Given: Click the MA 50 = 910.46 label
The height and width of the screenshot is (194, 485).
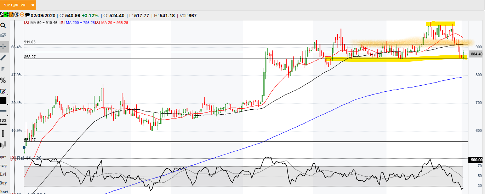Looking at the screenshot, I should (x=44, y=22).
